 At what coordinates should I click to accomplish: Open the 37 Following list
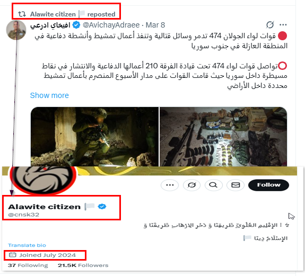(x=28, y=265)
